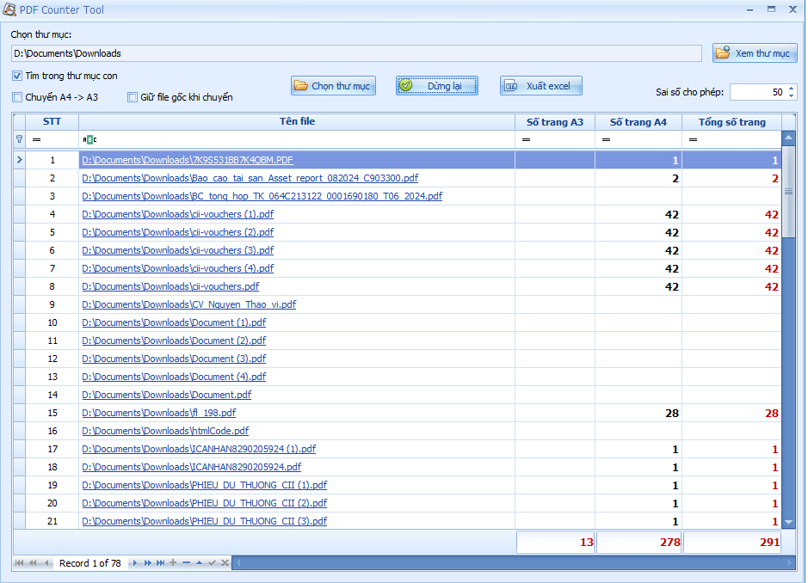
Task: Enable Chuyển A4 -> A3 checkbox
Action: coord(17,97)
